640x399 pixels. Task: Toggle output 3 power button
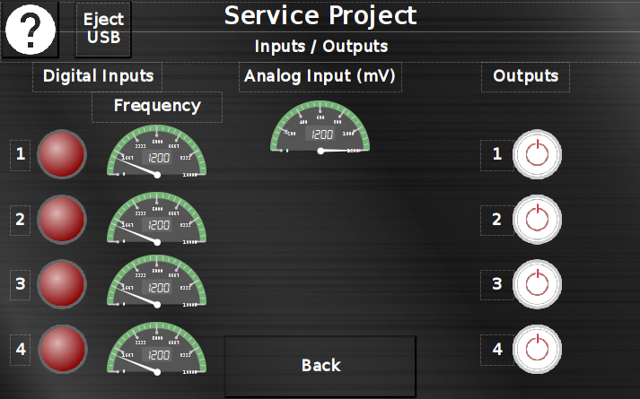click(x=536, y=284)
